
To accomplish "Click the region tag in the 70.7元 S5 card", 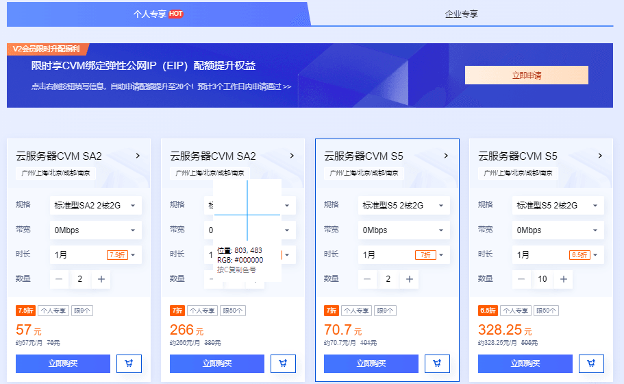I will click(x=364, y=173).
